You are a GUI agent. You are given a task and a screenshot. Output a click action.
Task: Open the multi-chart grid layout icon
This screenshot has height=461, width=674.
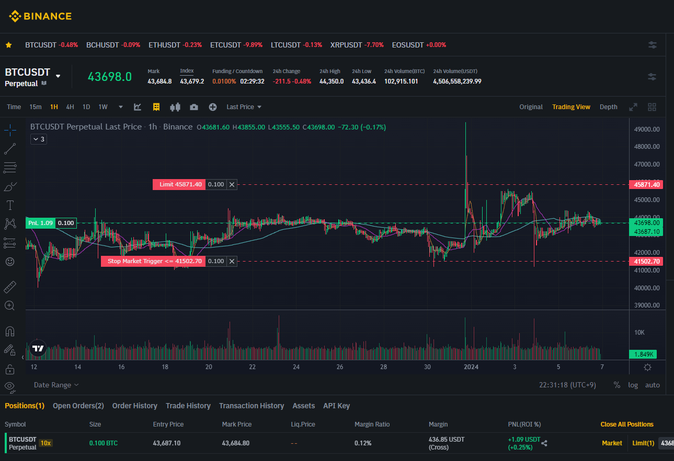[652, 107]
